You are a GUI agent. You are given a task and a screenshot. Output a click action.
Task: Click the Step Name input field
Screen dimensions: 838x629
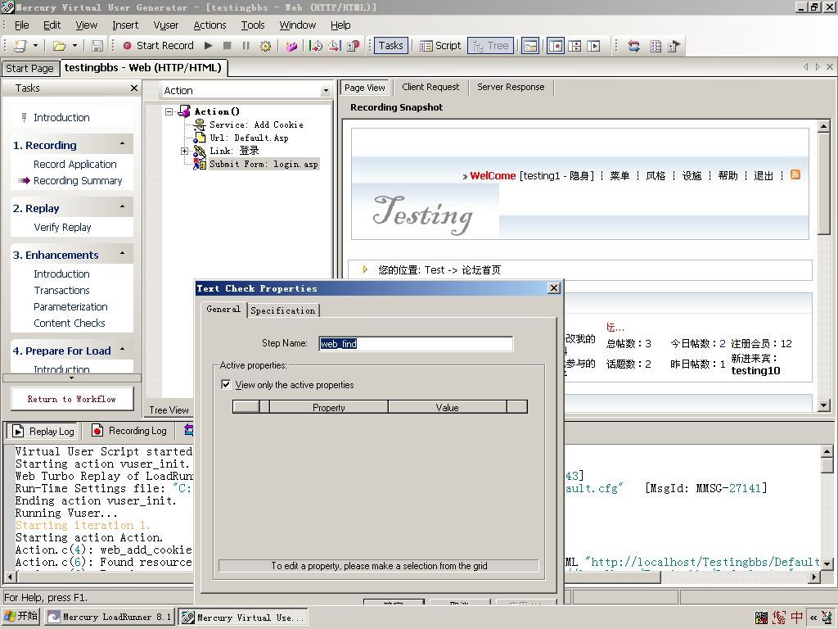tap(416, 344)
